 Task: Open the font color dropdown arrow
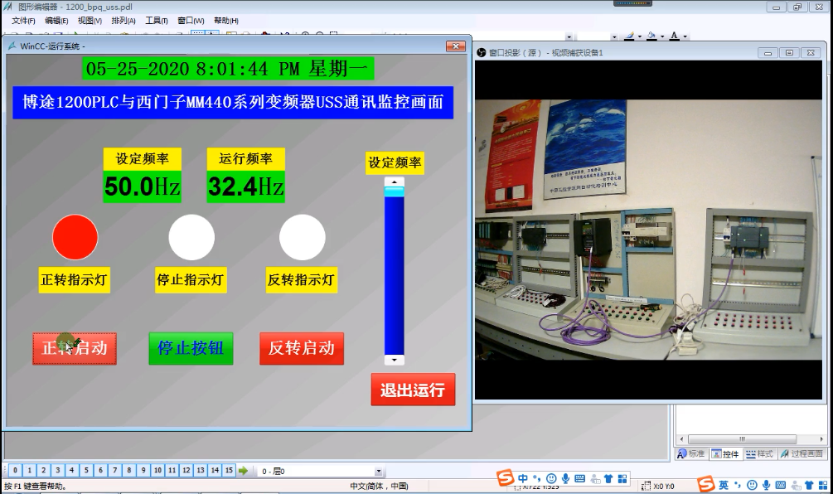pos(685,37)
